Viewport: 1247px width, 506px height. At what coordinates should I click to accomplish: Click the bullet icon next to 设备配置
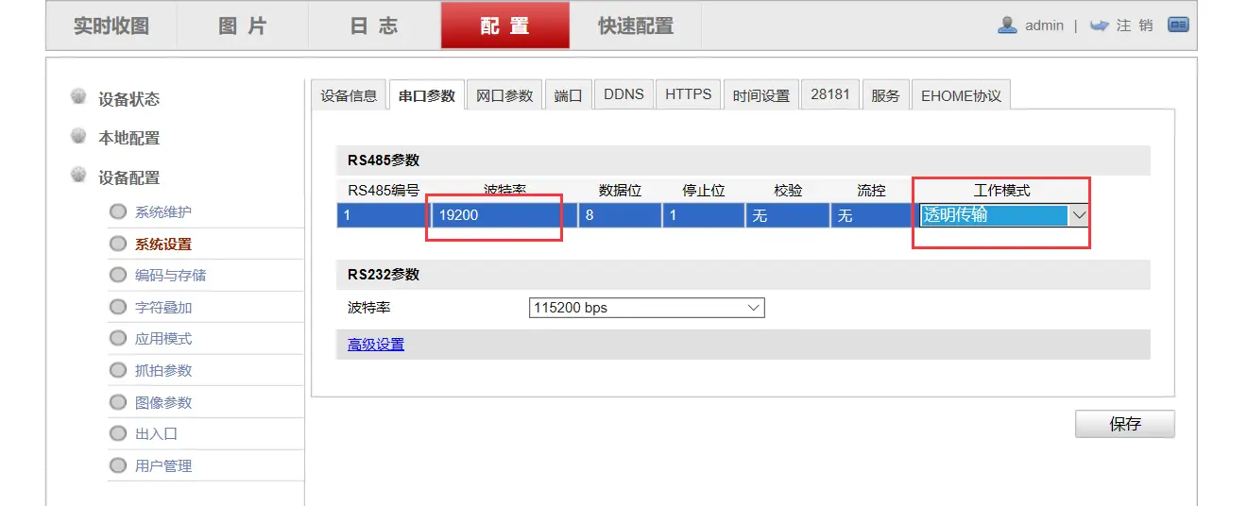78,177
